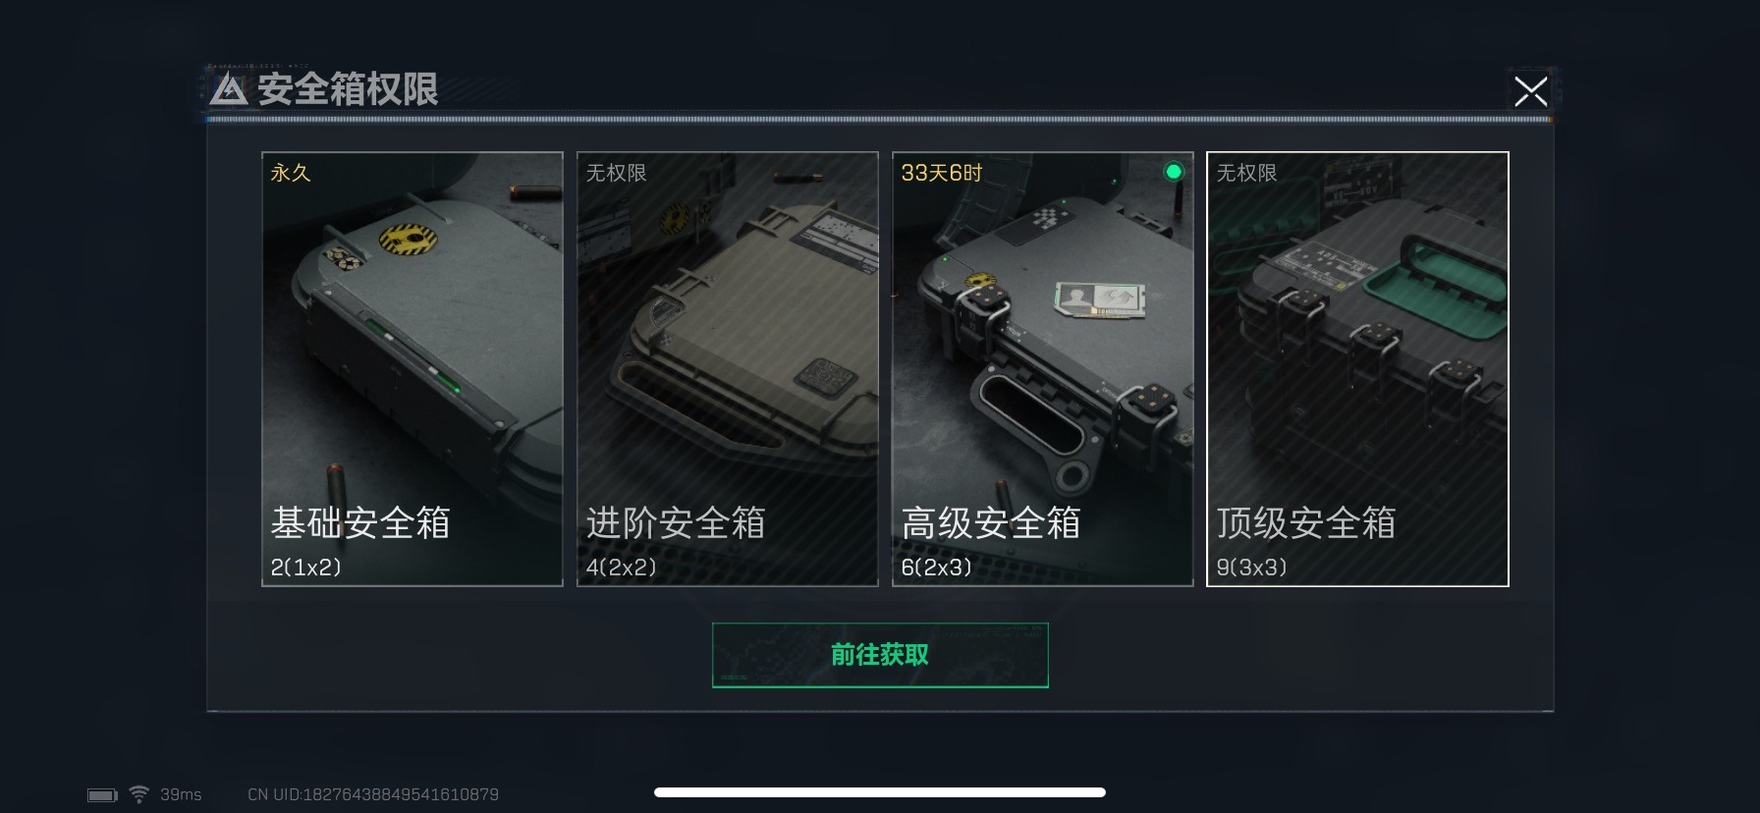
Task: Click the 6(2x3) capacity text
Action: click(x=936, y=568)
